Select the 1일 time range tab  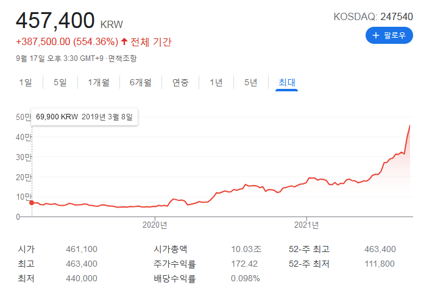(x=26, y=82)
